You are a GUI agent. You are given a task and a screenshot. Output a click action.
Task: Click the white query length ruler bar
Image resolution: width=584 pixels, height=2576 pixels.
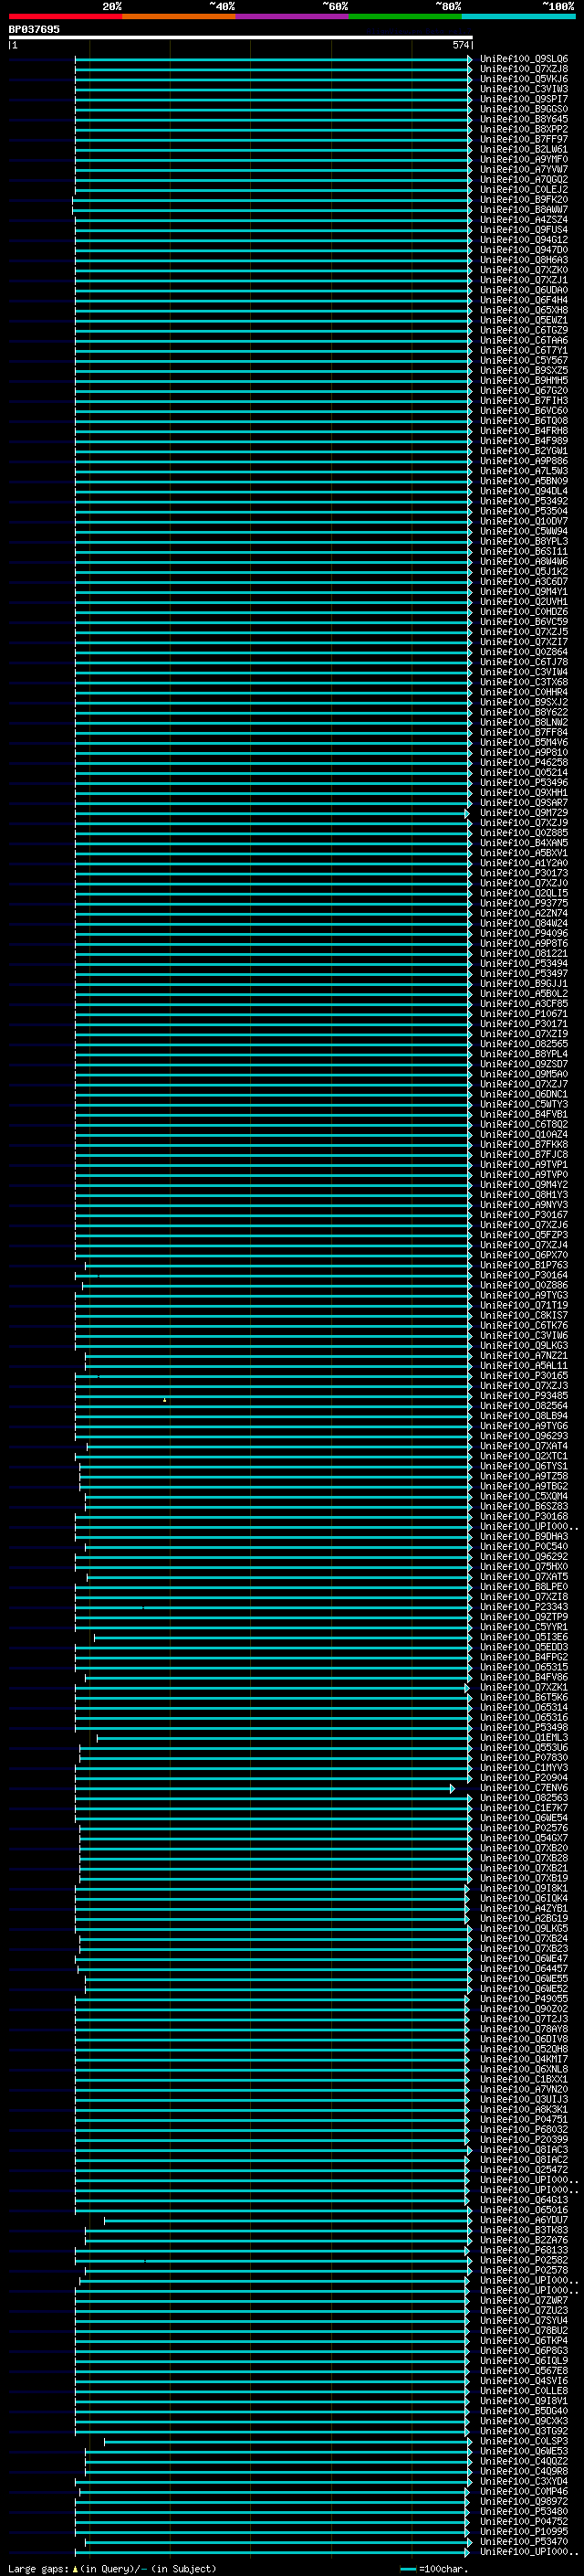click(x=241, y=37)
